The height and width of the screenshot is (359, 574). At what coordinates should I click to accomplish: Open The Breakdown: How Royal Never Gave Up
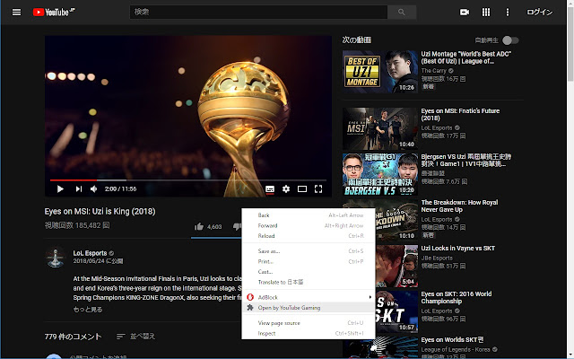[x=459, y=206]
